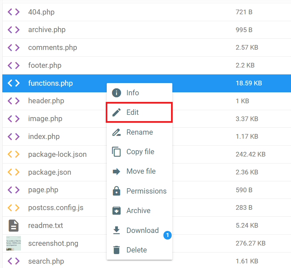
Task: Click the pencil Edit icon
Action: [116, 112]
